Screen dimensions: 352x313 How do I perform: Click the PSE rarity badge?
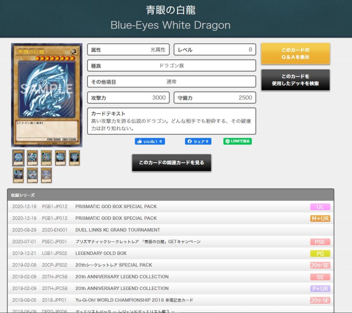tap(320, 242)
